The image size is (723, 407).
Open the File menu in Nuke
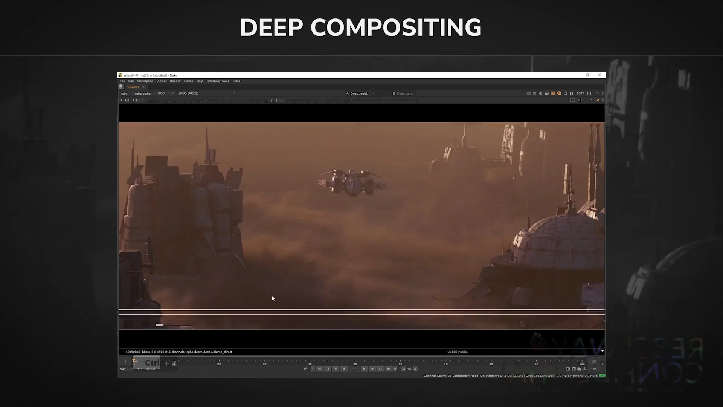[x=122, y=81]
